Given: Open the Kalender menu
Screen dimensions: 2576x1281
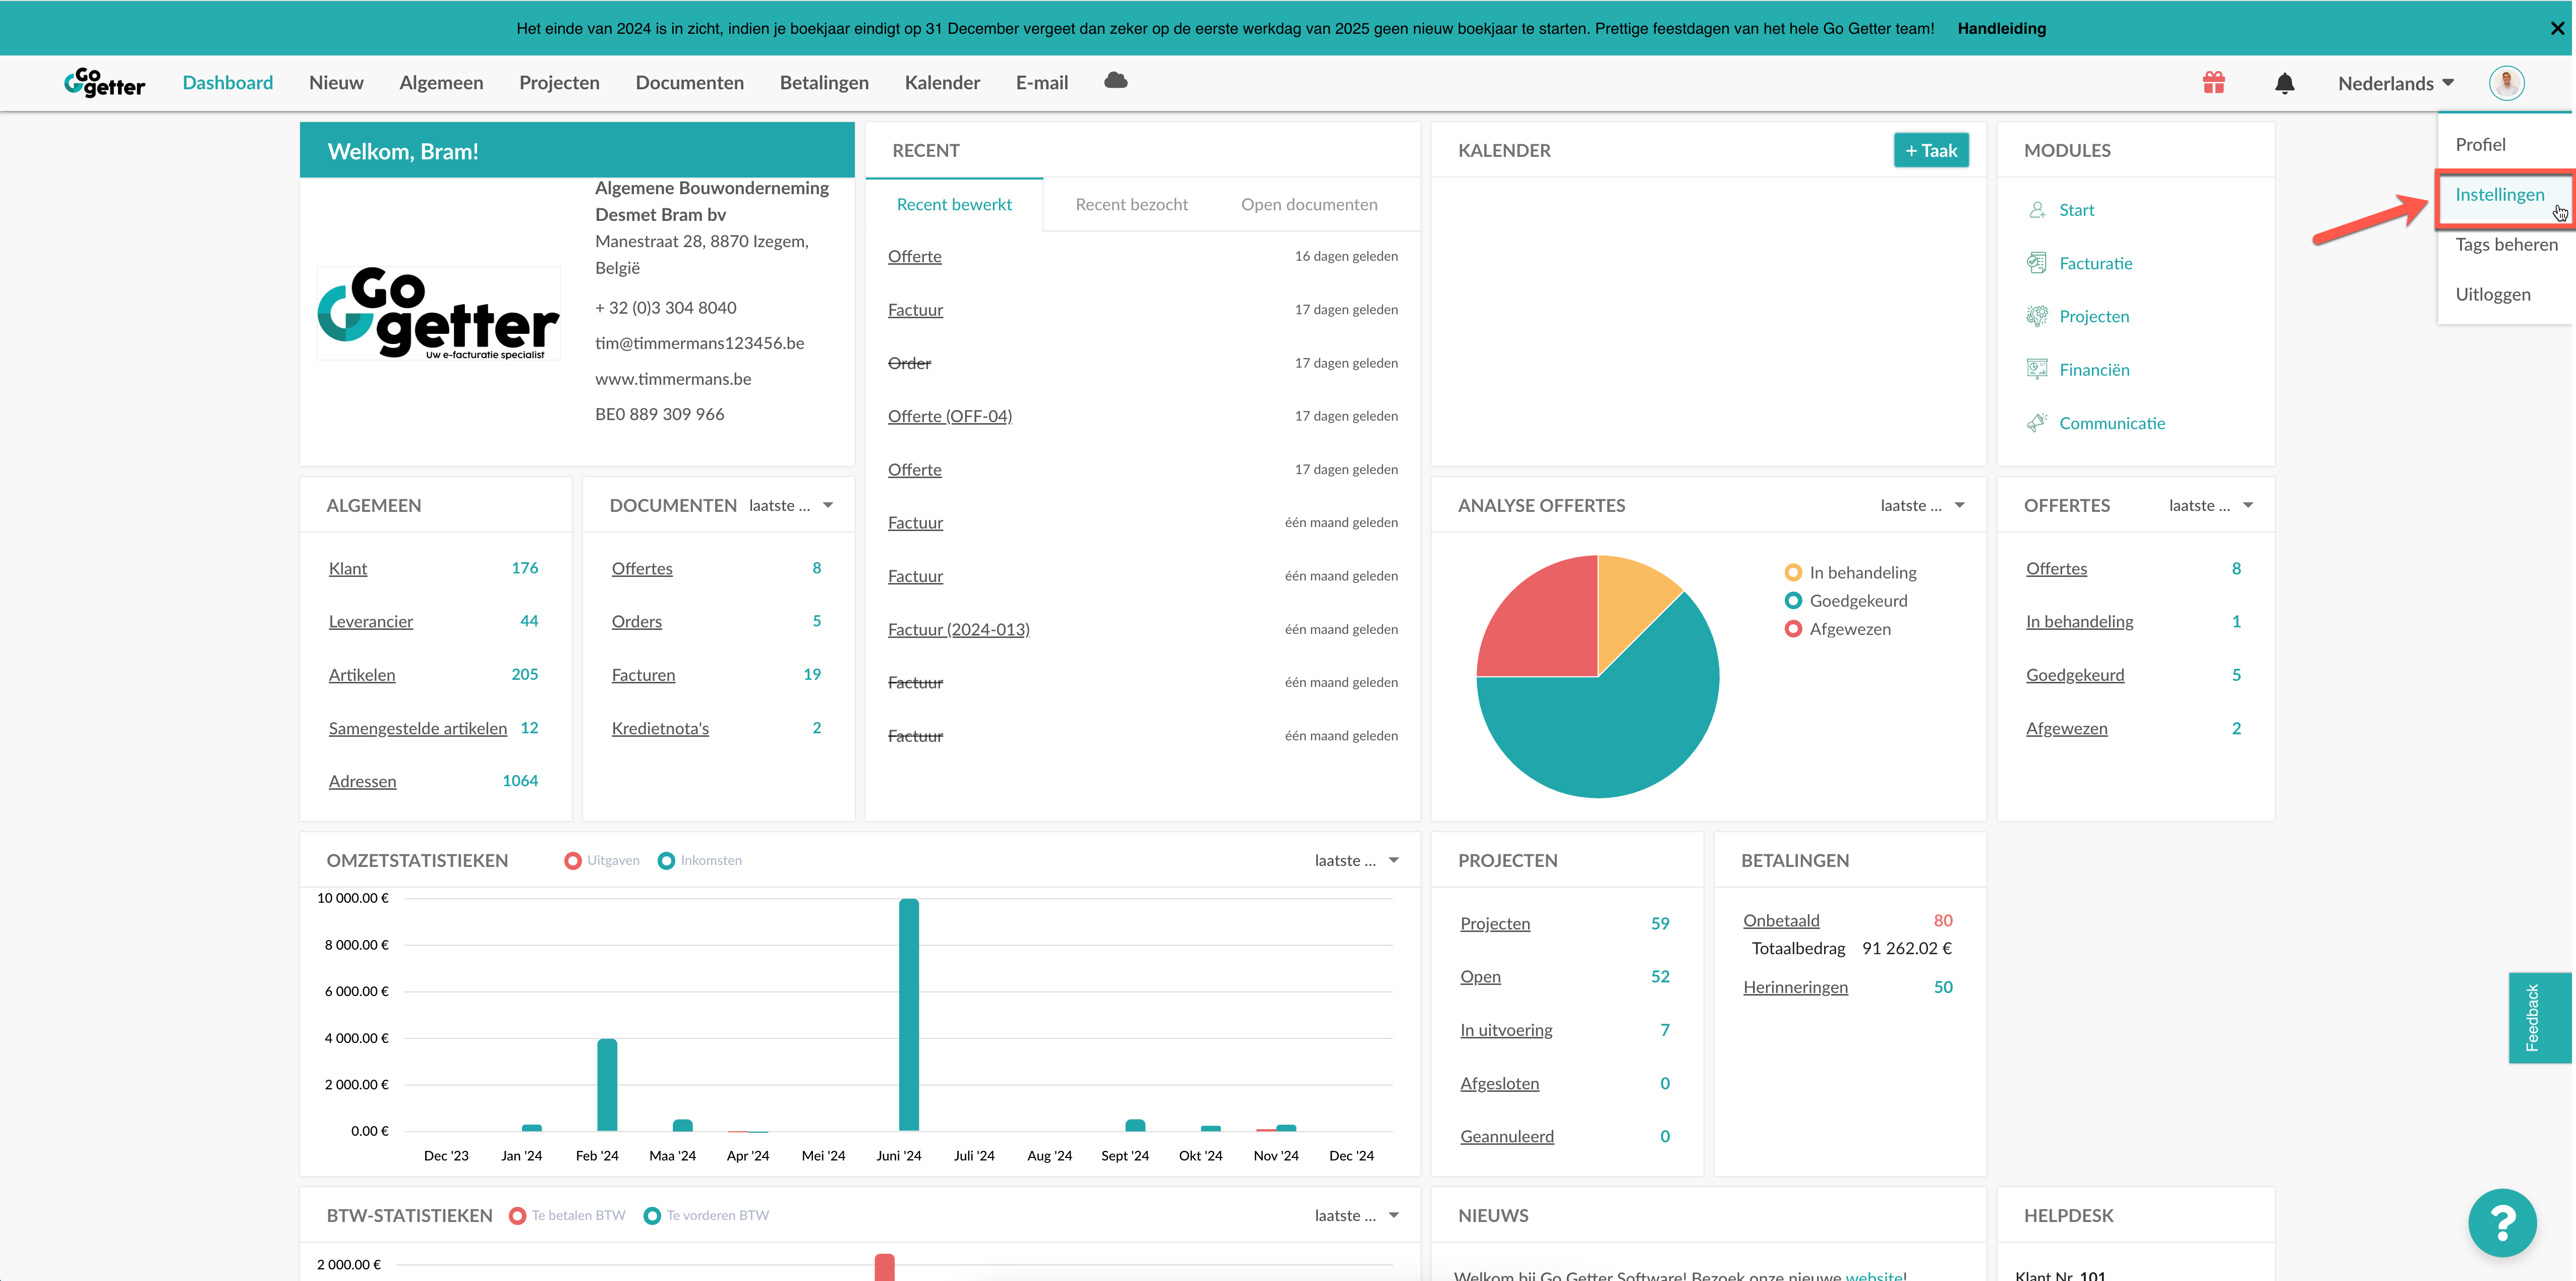Looking at the screenshot, I should coord(942,83).
